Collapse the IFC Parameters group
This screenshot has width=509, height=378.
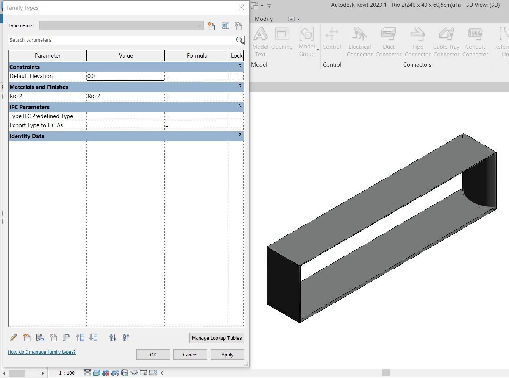coord(240,106)
